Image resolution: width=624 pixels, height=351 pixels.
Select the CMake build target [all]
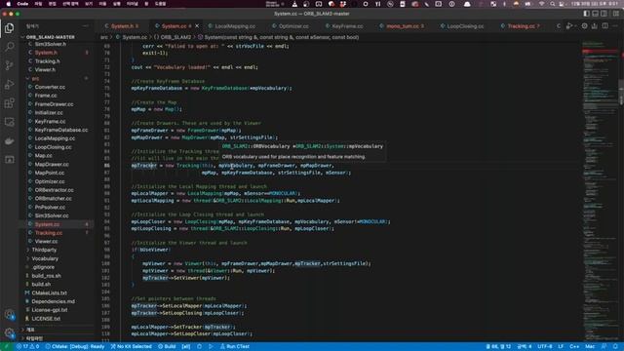click(186, 347)
